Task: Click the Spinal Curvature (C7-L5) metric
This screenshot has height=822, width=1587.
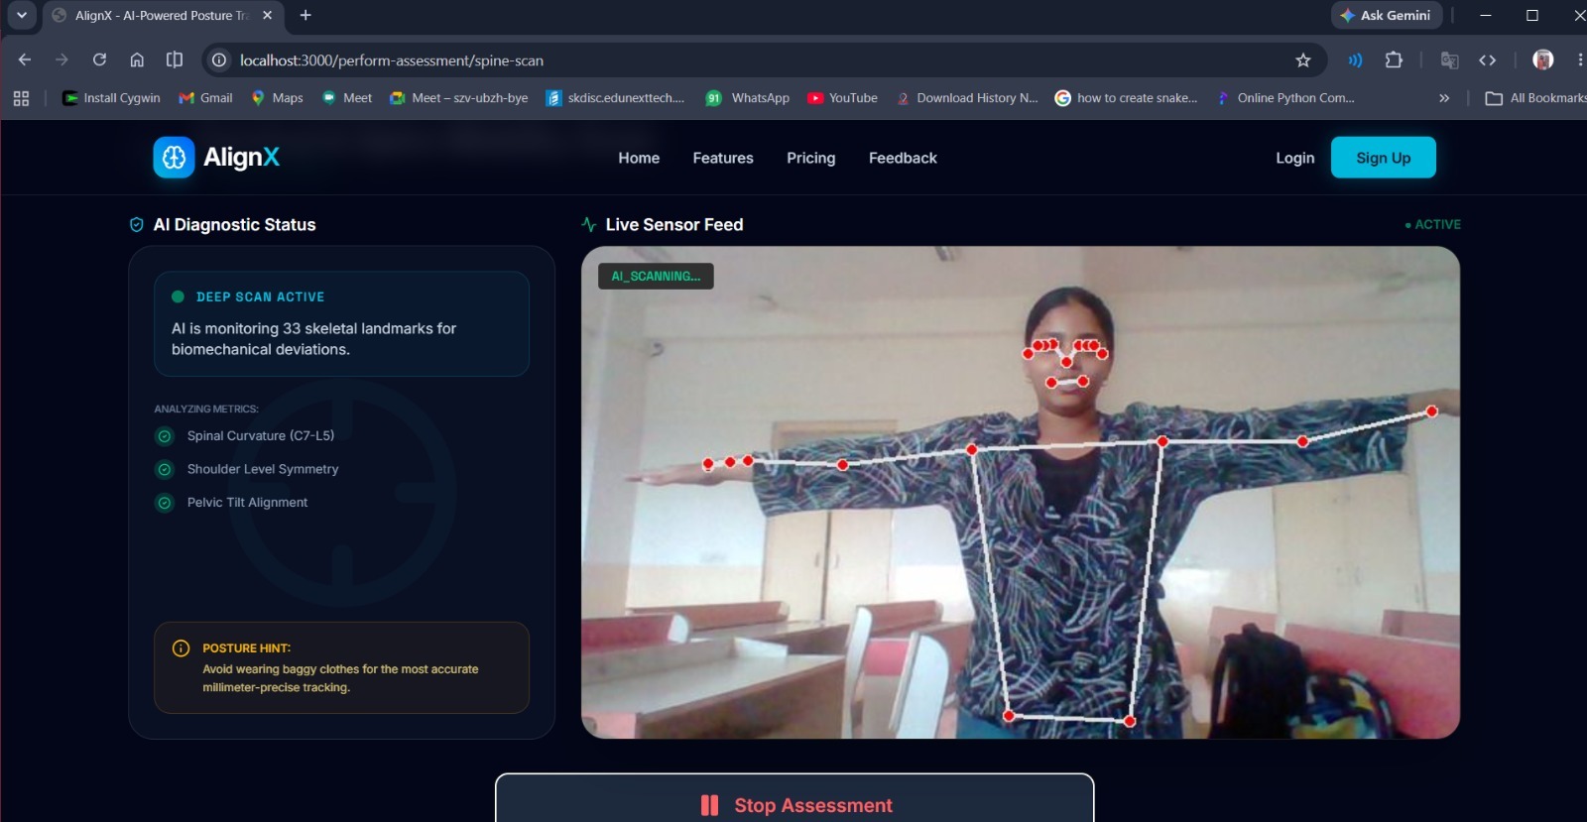Action: 260,436
